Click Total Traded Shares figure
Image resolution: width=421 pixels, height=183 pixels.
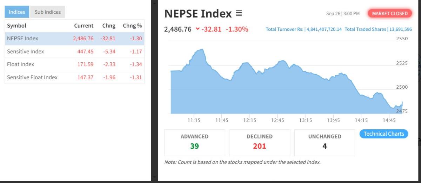click(378, 29)
